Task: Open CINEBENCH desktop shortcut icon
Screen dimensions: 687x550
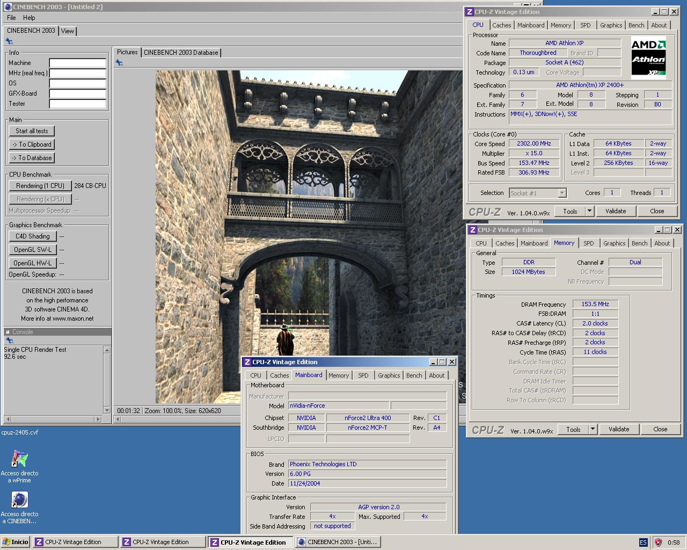Action: 19,500
